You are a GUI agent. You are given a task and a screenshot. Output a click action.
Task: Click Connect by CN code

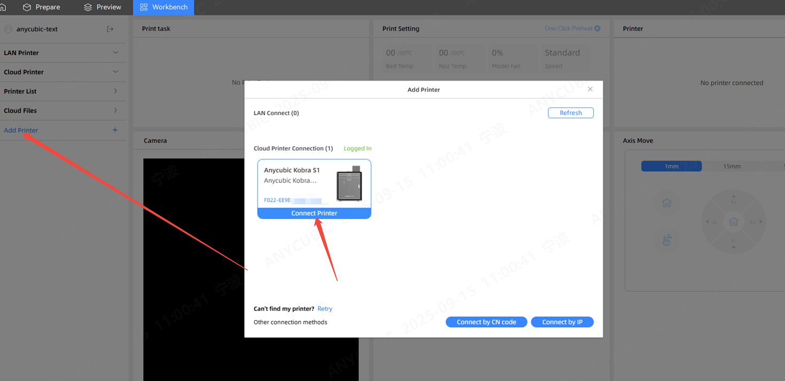486,322
